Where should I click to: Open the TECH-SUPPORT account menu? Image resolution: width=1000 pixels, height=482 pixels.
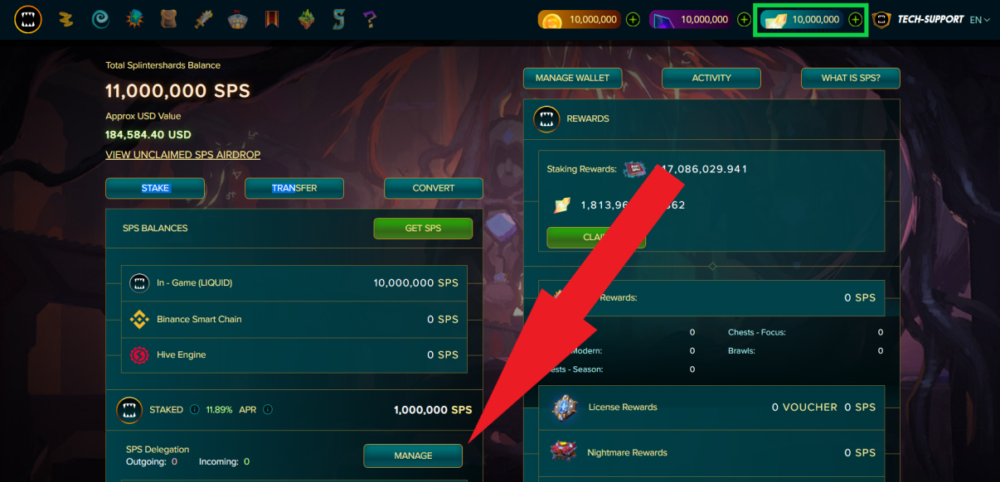tap(920, 19)
